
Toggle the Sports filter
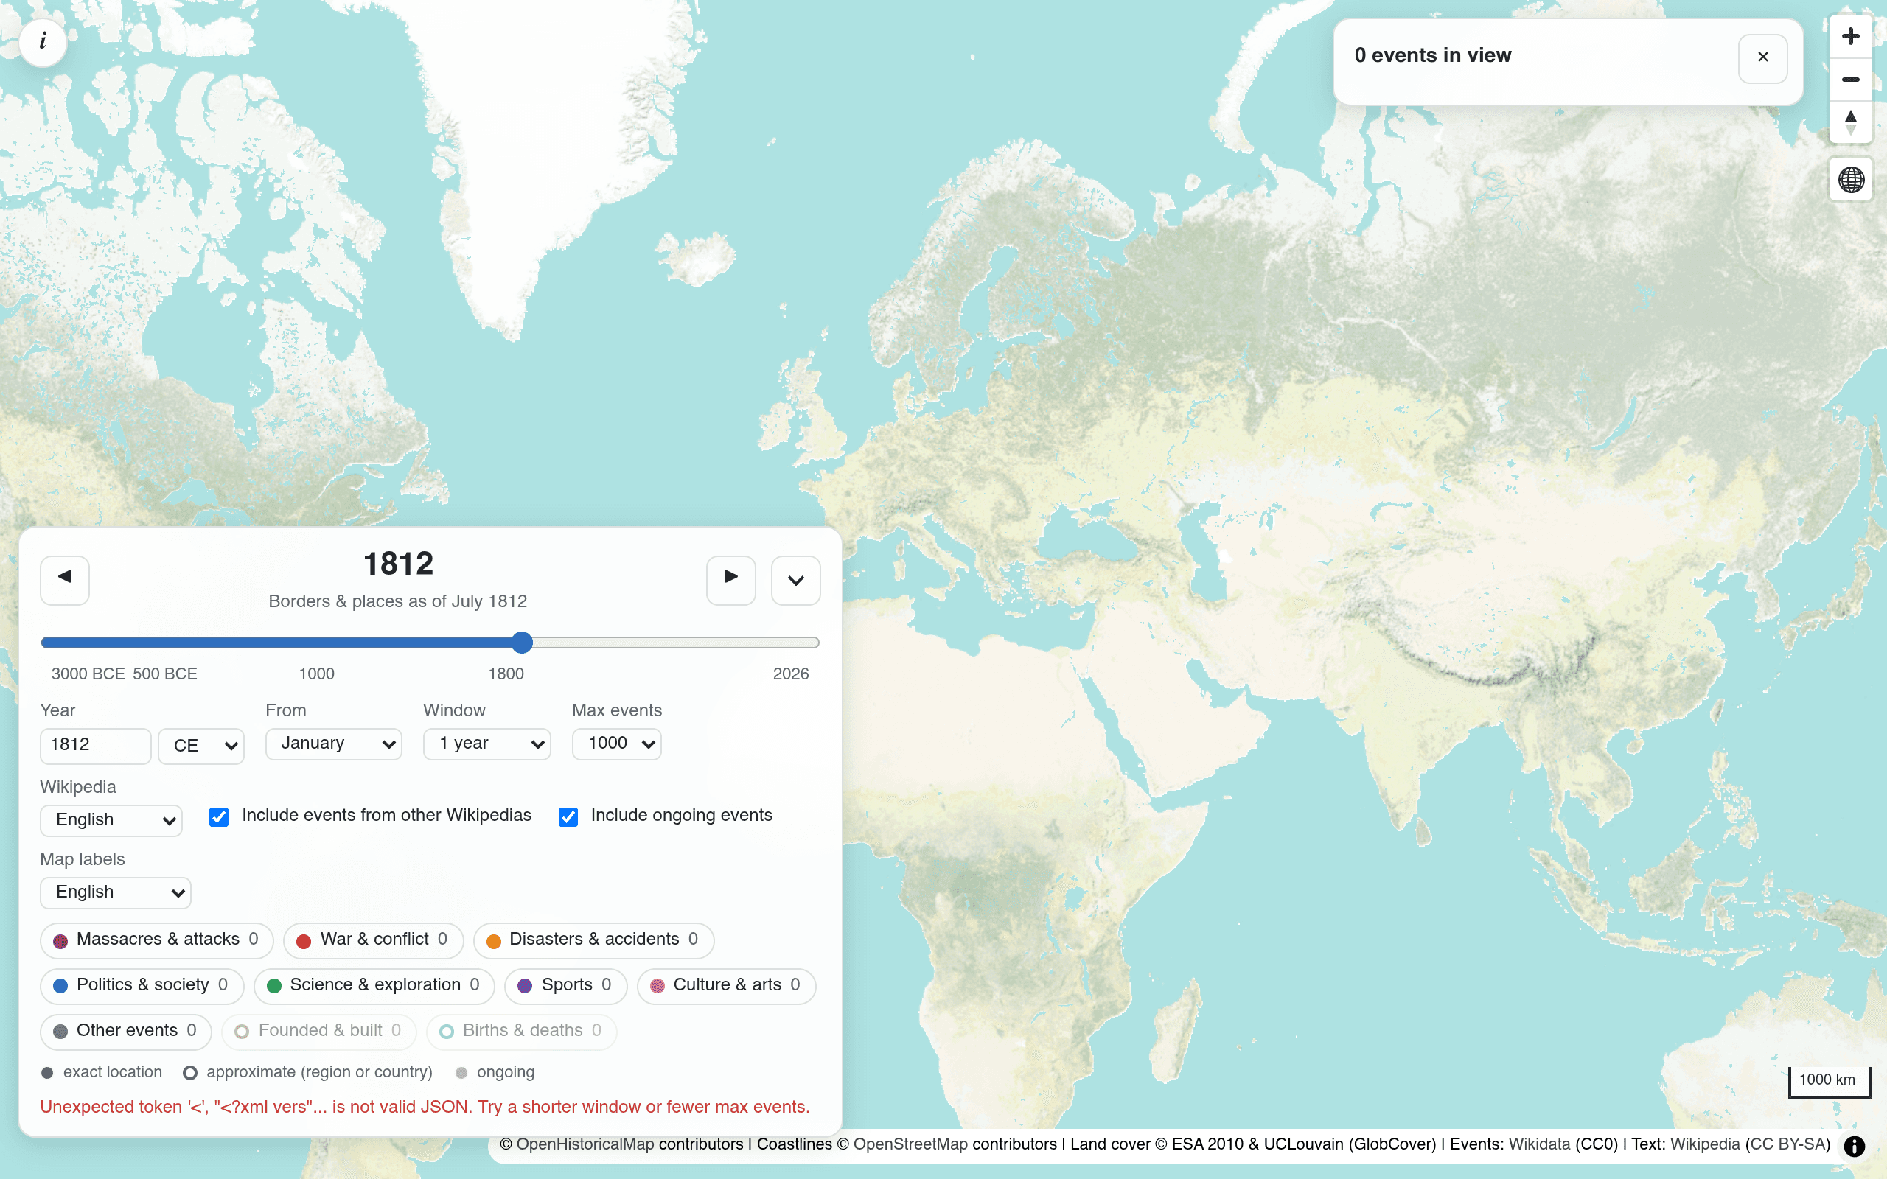pos(566,986)
